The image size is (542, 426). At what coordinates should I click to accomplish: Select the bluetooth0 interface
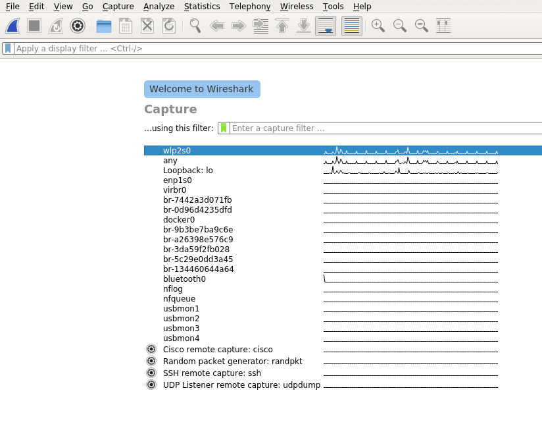(343, 279)
